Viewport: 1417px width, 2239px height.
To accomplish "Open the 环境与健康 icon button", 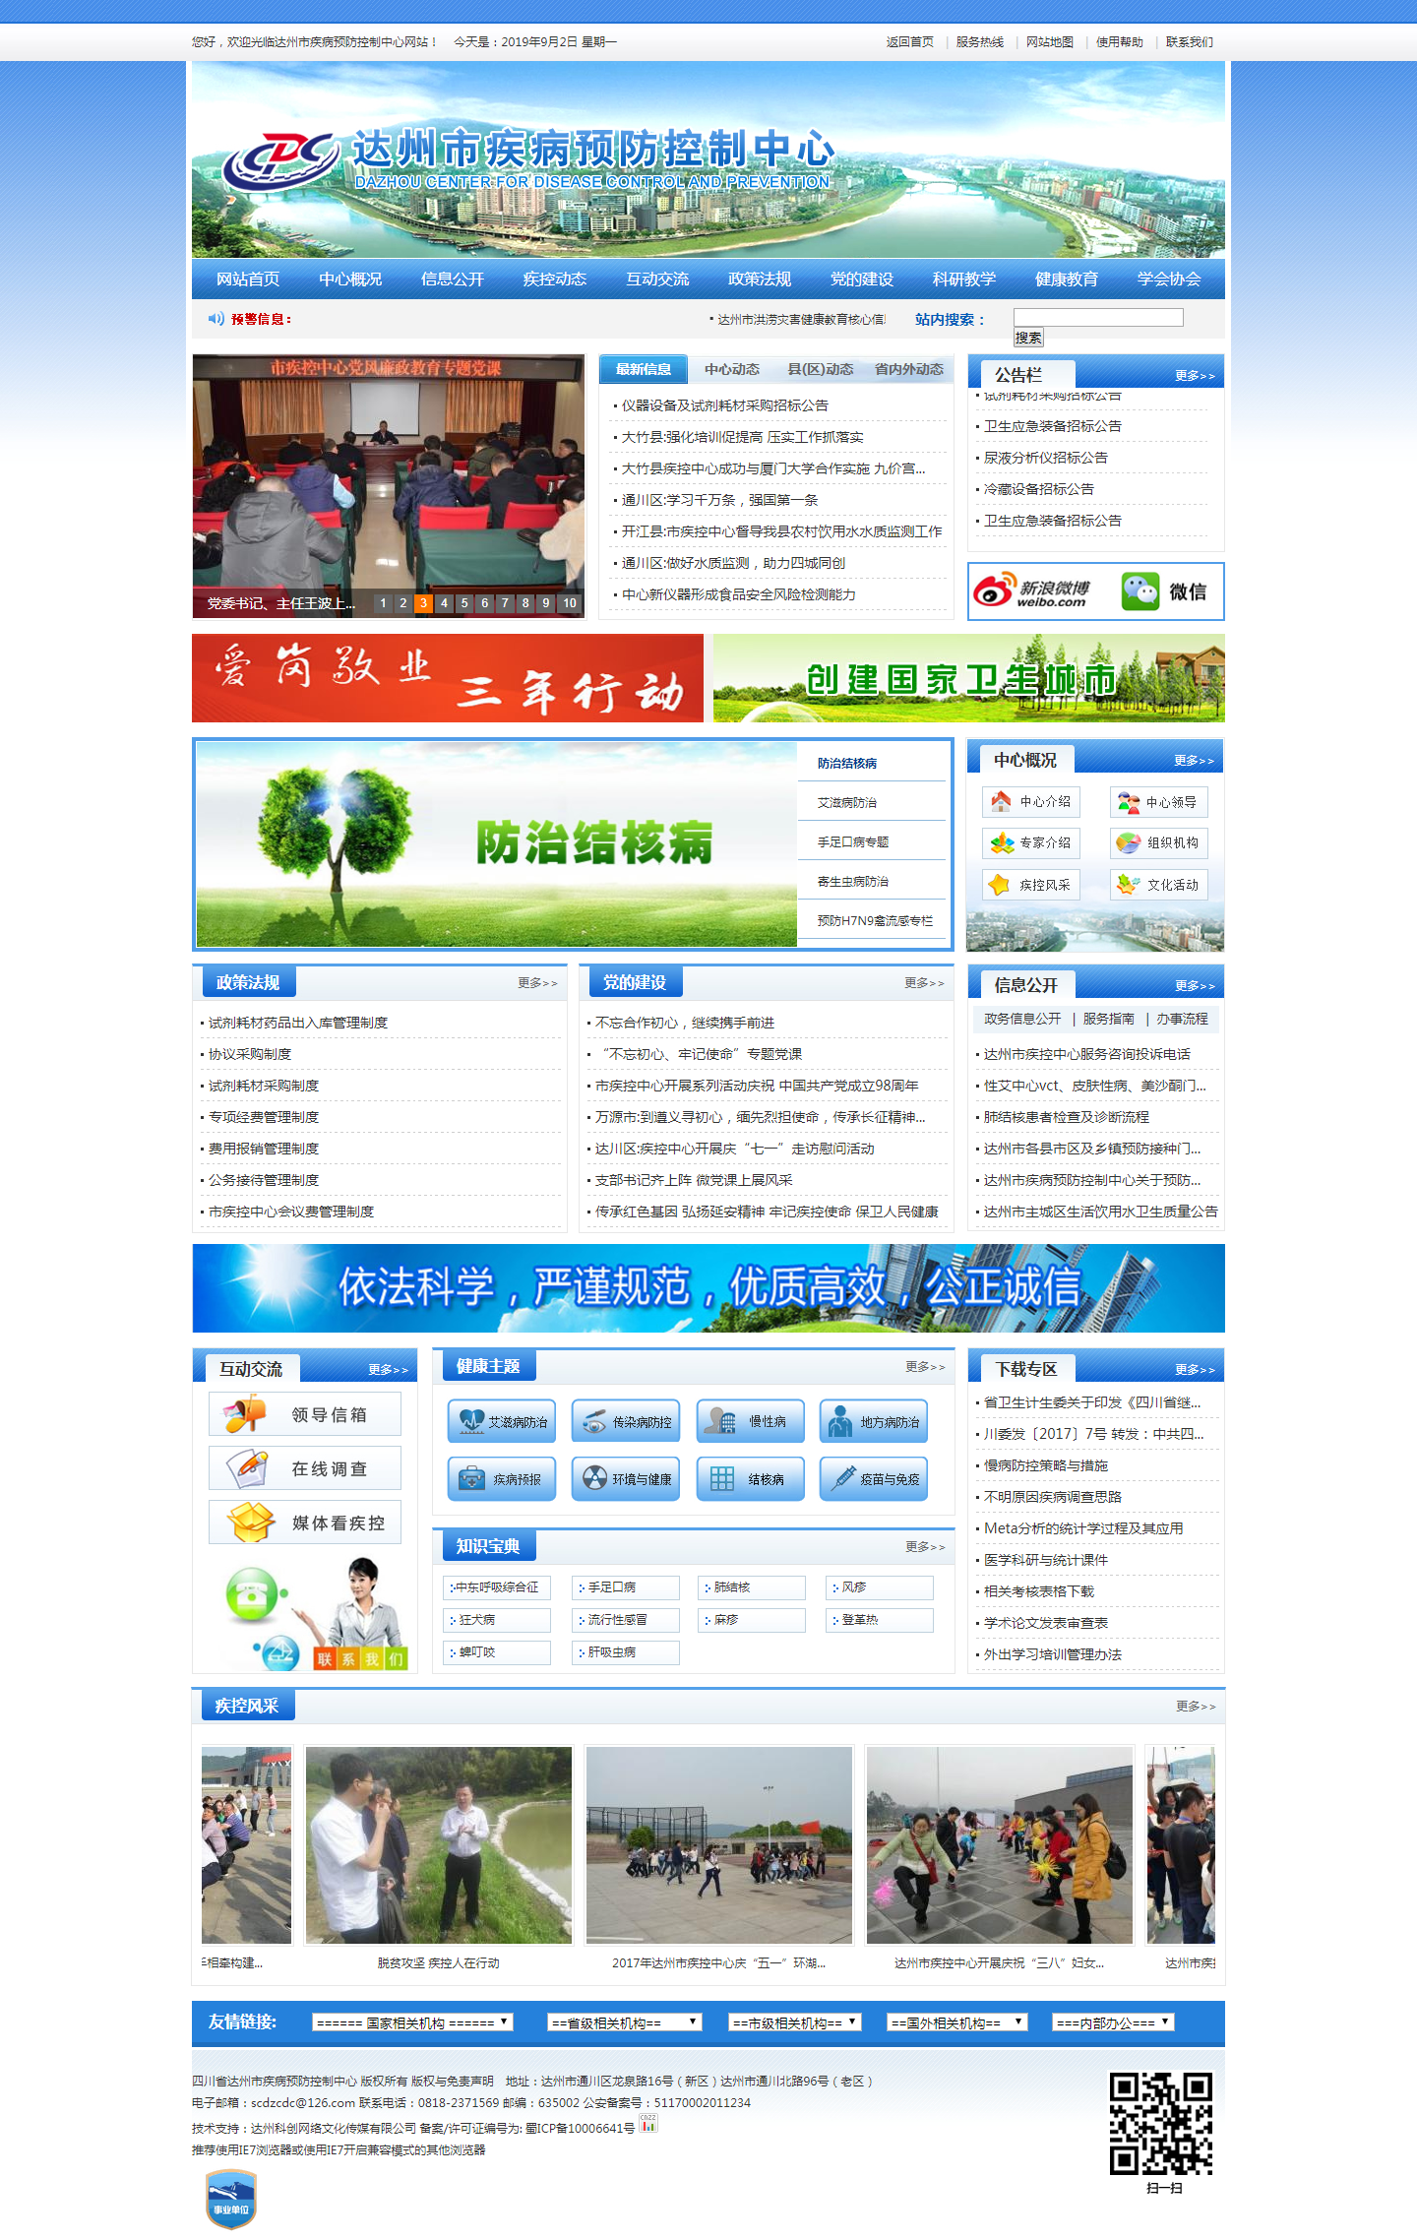I will click(626, 1479).
